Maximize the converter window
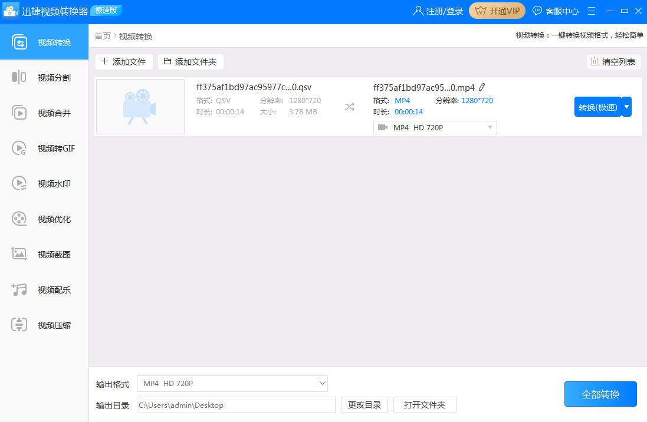Image resolution: width=647 pixels, height=422 pixels. [625, 11]
